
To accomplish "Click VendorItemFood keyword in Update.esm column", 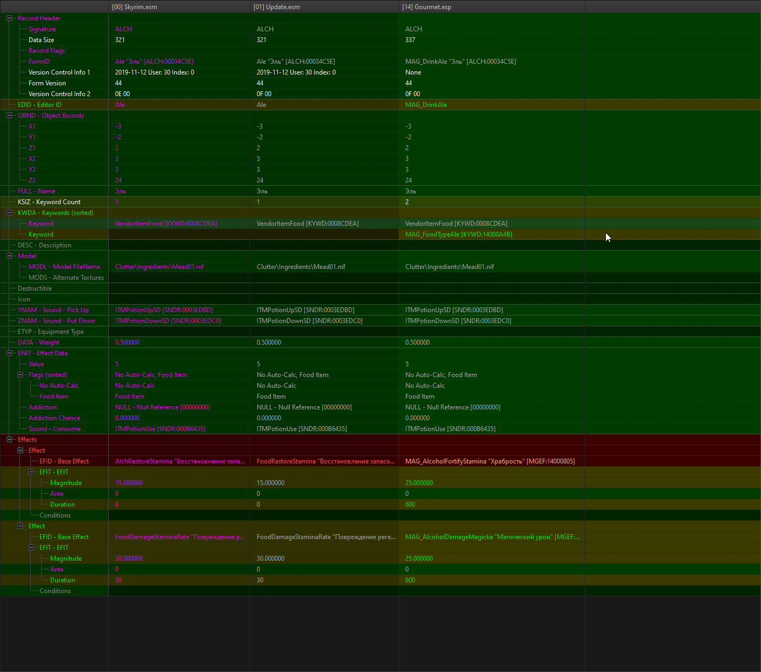I will pyautogui.click(x=308, y=224).
